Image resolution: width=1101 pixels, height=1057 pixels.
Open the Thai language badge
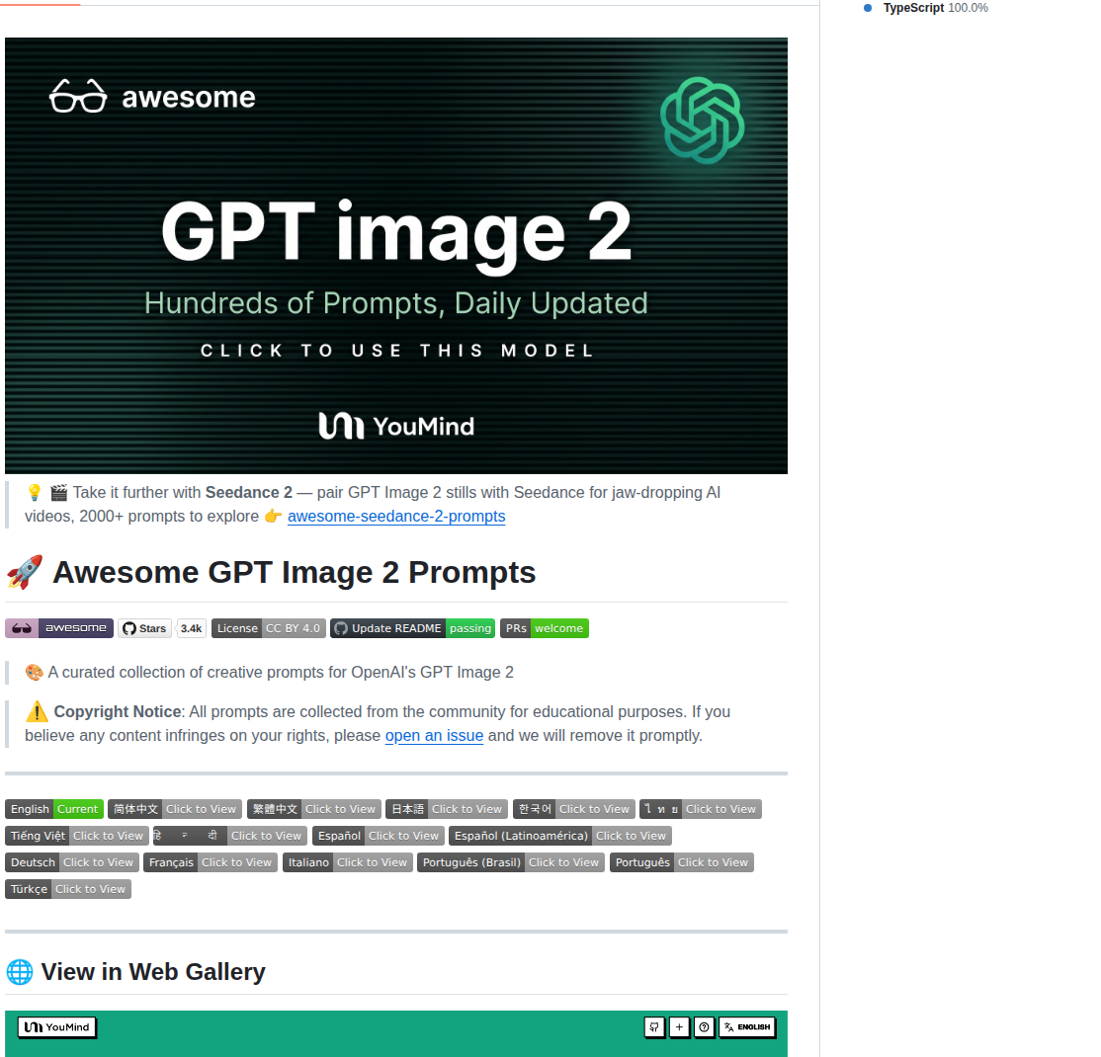coord(700,809)
